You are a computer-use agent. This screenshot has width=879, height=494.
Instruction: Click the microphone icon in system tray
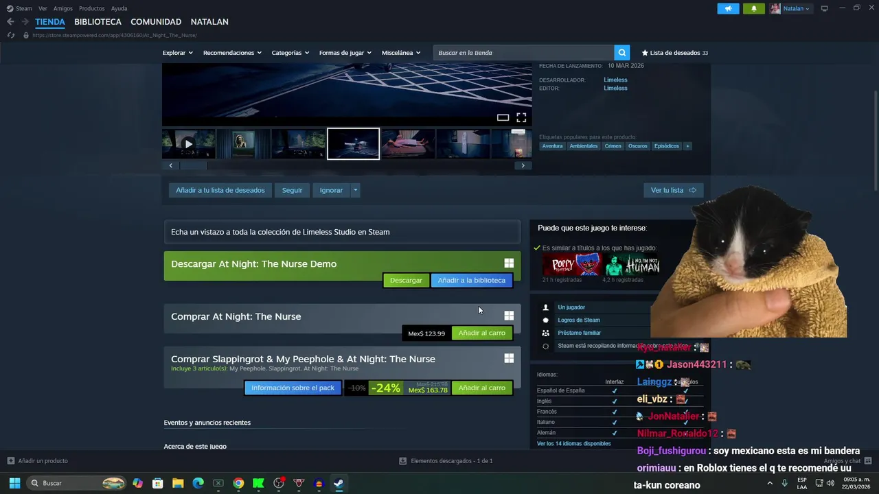784,483
